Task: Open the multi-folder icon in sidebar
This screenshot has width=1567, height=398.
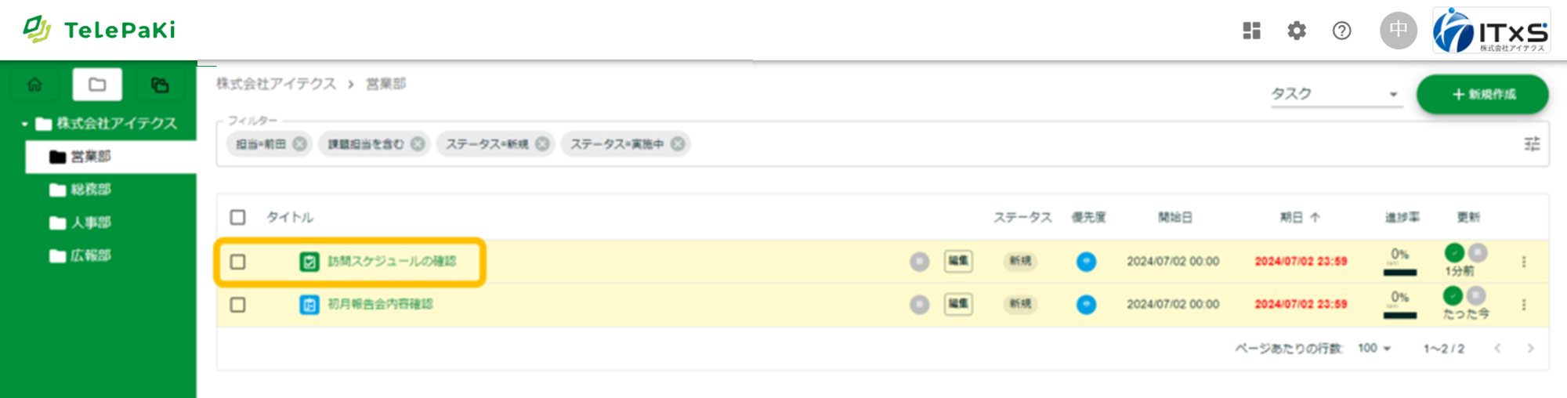Action: 160,85
